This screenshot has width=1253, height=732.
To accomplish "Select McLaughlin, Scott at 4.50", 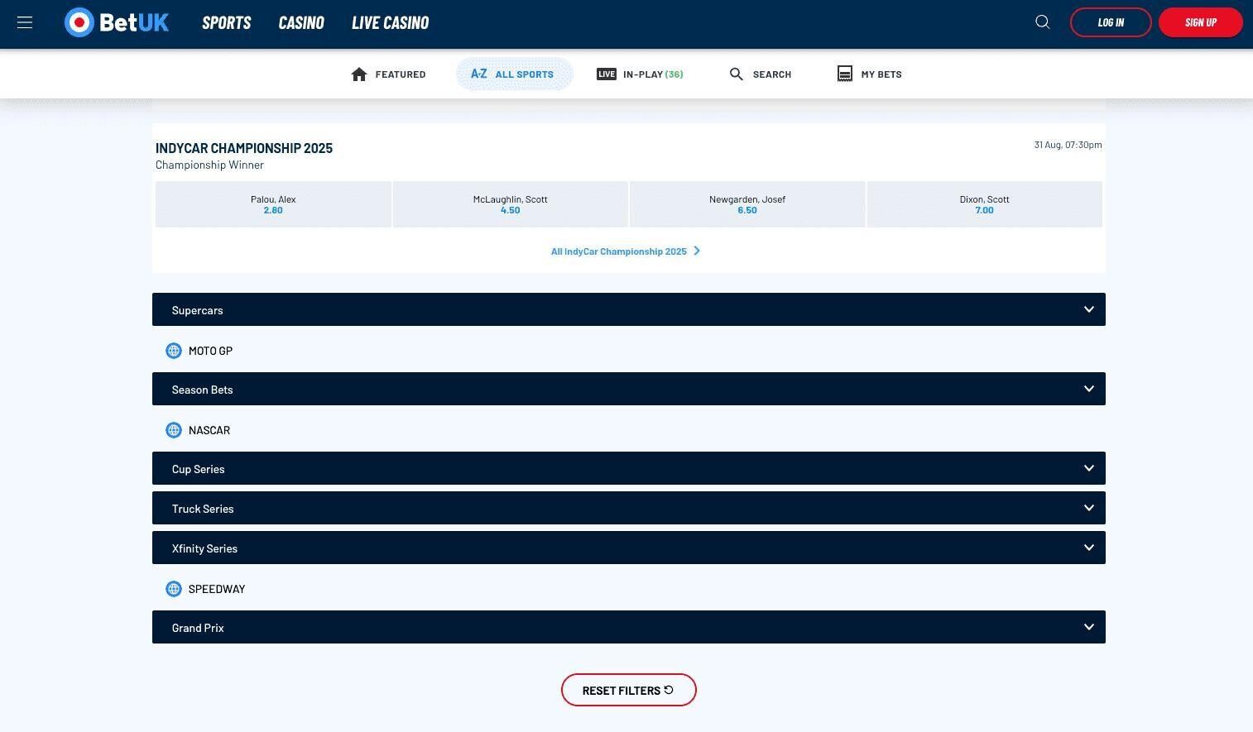I will click(511, 204).
